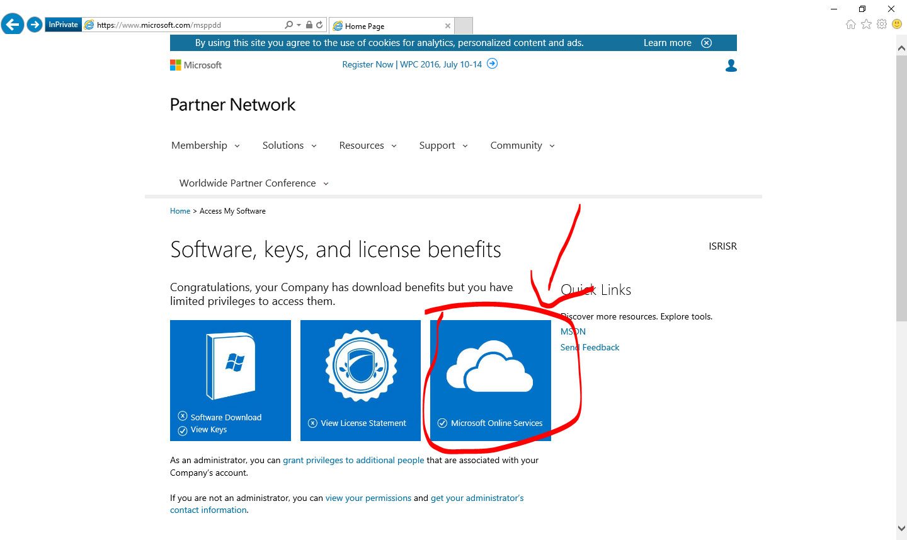Click the Partner Network heading
The width and height of the screenshot is (907, 540).
click(x=233, y=105)
